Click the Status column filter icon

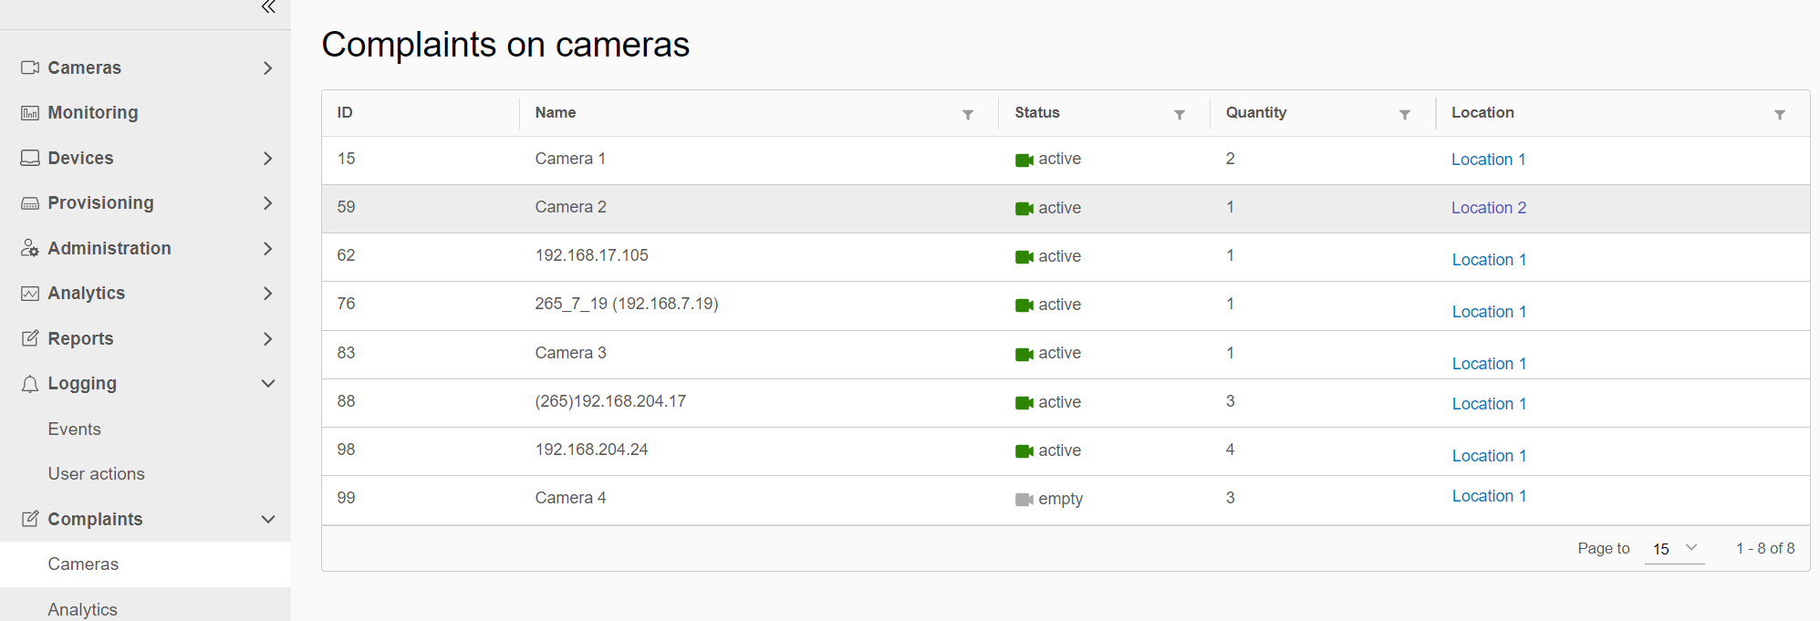1180,115
